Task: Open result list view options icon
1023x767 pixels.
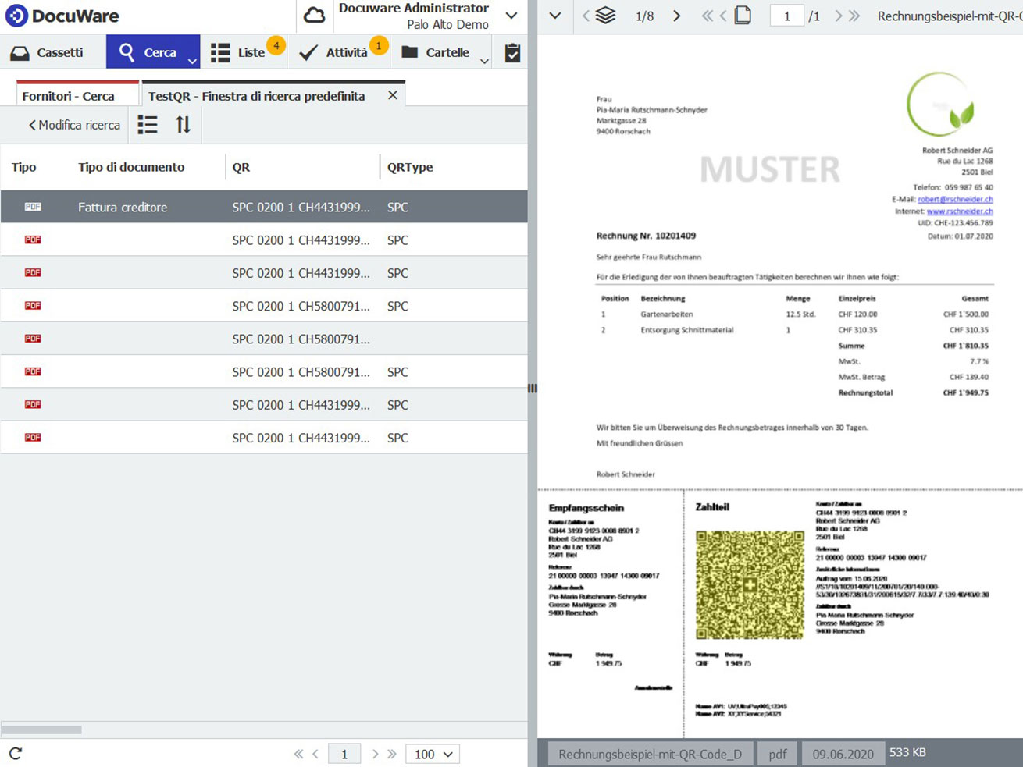Action: tap(148, 125)
